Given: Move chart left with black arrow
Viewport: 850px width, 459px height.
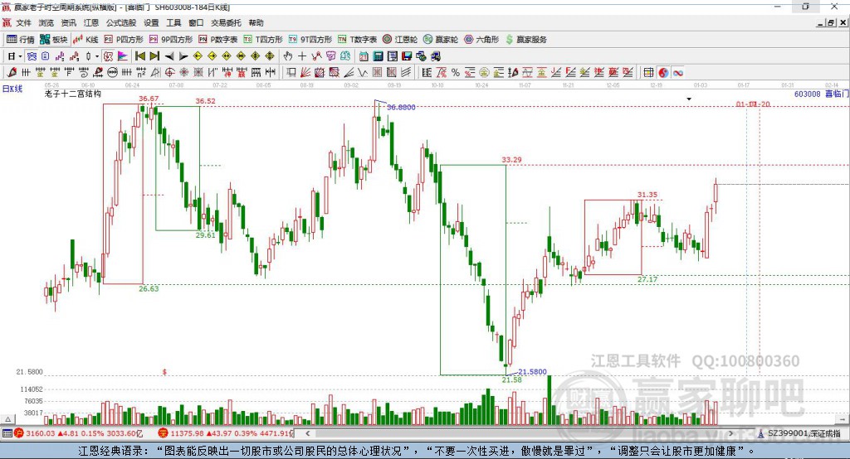Looking at the screenshot, I should [x=169, y=56].
